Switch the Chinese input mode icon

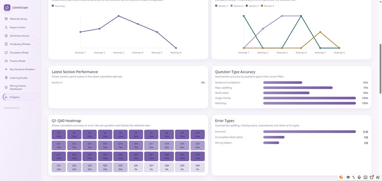tap(348, 177)
